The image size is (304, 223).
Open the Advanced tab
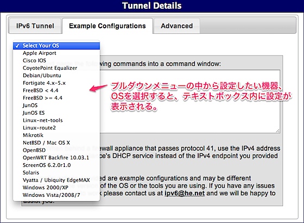click(177, 26)
